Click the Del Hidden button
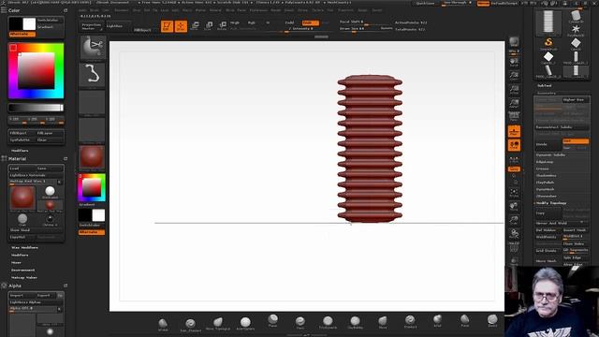The height and width of the screenshot is (337, 599). click(548, 230)
